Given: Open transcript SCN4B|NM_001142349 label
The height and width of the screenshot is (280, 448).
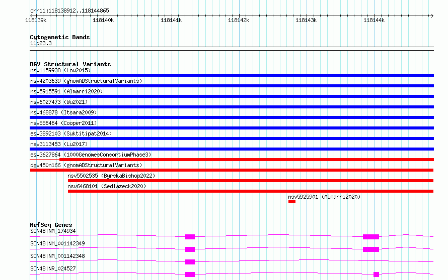Looking at the screenshot, I should [57, 243].
